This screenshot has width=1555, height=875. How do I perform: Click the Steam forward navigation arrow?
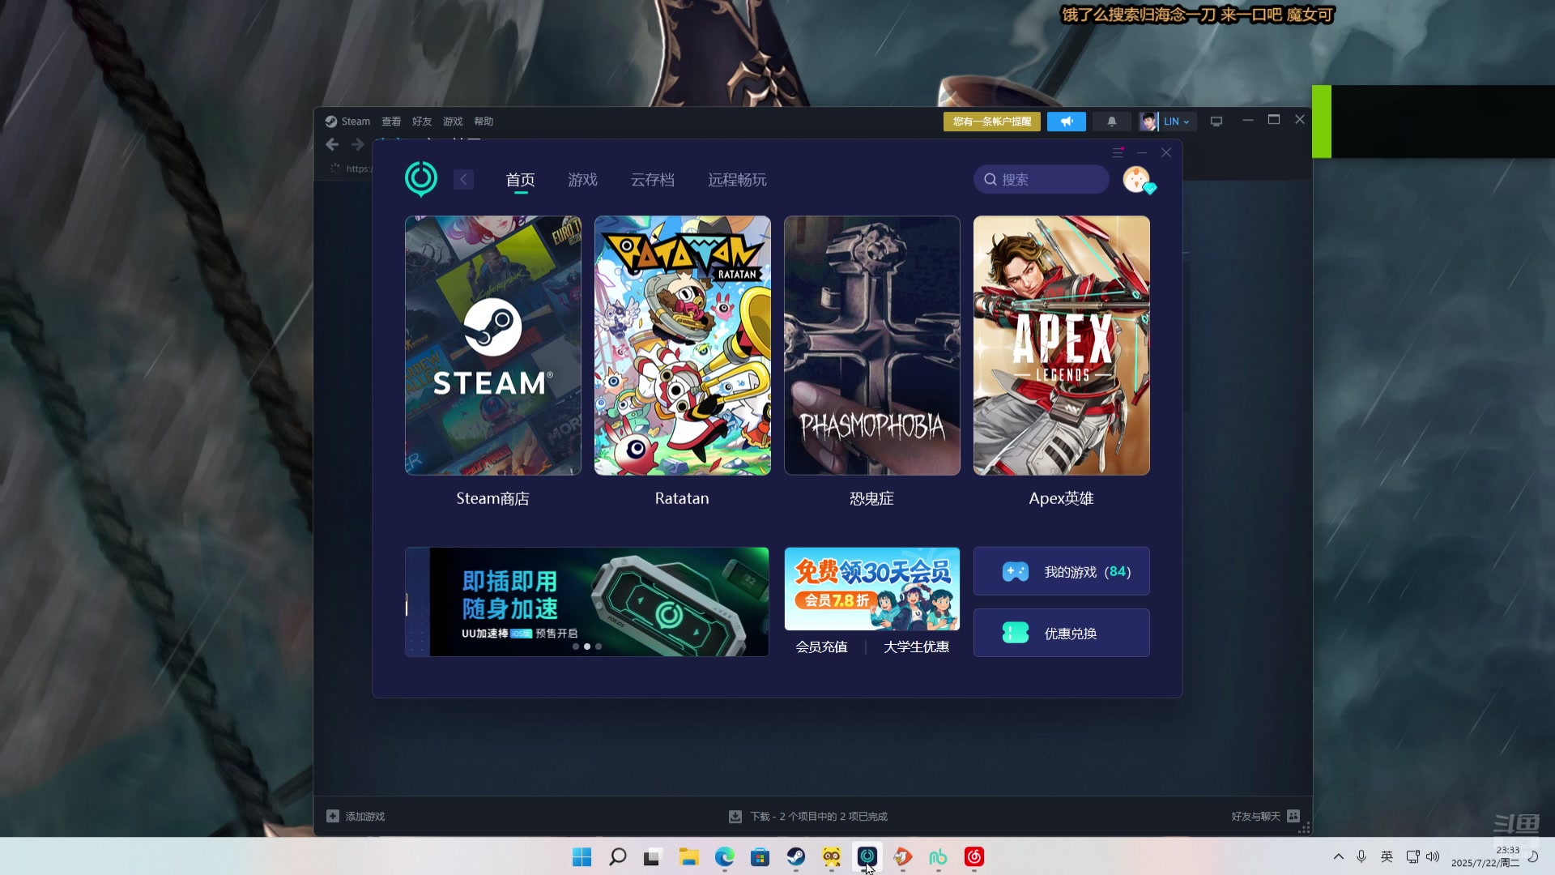[x=358, y=144]
